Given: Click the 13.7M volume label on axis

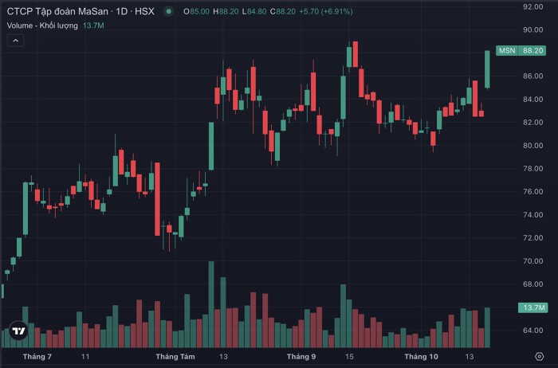Looking at the screenshot, I should click(x=532, y=307).
